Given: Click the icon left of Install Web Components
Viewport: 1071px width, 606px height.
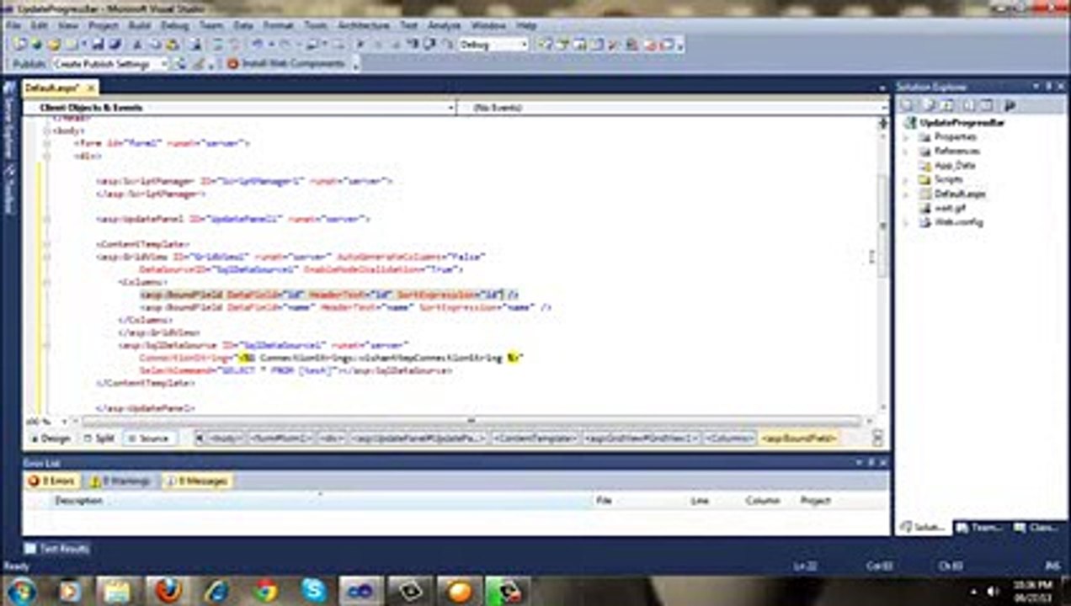Looking at the screenshot, I should click(x=233, y=64).
